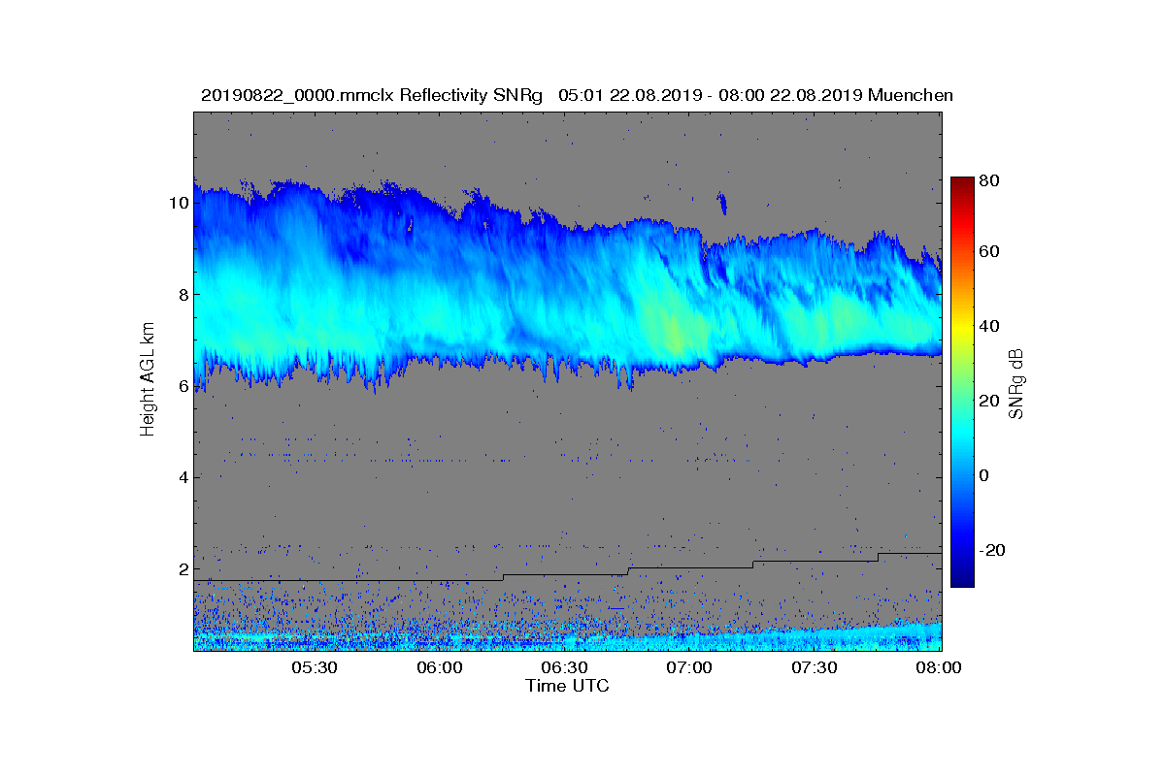Click the colorbar value "80"
The width and height of the screenshot is (1165, 776).
click(x=989, y=179)
